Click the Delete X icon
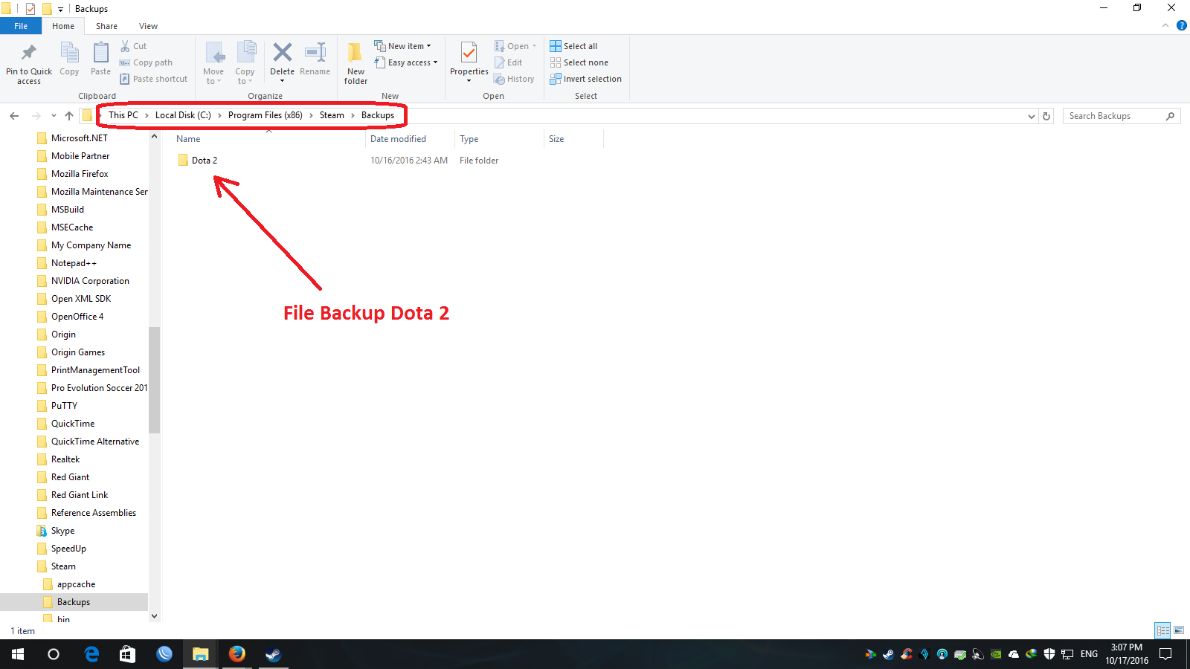 tap(282, 52)
